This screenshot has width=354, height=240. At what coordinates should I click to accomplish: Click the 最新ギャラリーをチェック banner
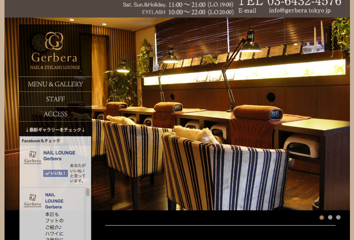[55, 130]
